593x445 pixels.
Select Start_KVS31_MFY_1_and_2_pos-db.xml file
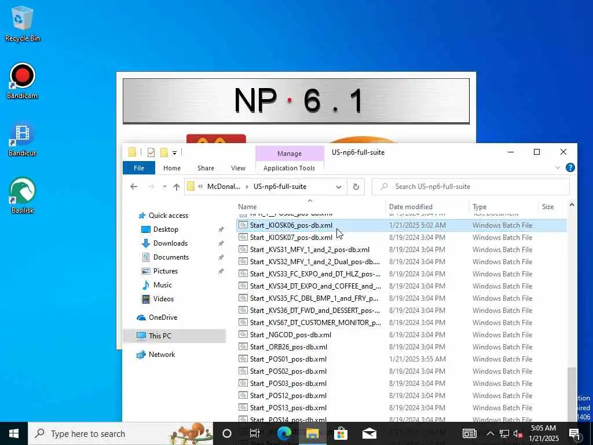(402, 249)
